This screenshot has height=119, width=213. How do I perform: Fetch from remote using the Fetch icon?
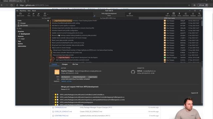click(x=29, y=15)
